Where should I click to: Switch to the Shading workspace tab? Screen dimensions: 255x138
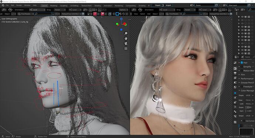[98, 6]
